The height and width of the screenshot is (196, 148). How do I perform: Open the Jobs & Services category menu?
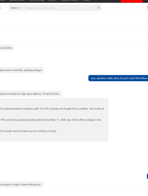point(17,1)
